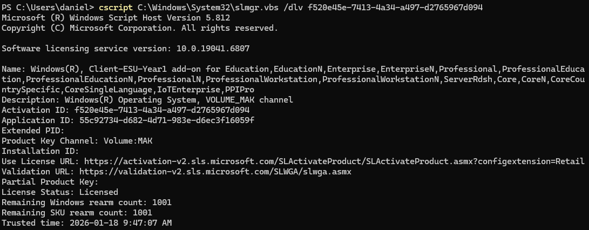Click the Software licensing service version number
Screen dimensions: 589x230
pos(213,48)
